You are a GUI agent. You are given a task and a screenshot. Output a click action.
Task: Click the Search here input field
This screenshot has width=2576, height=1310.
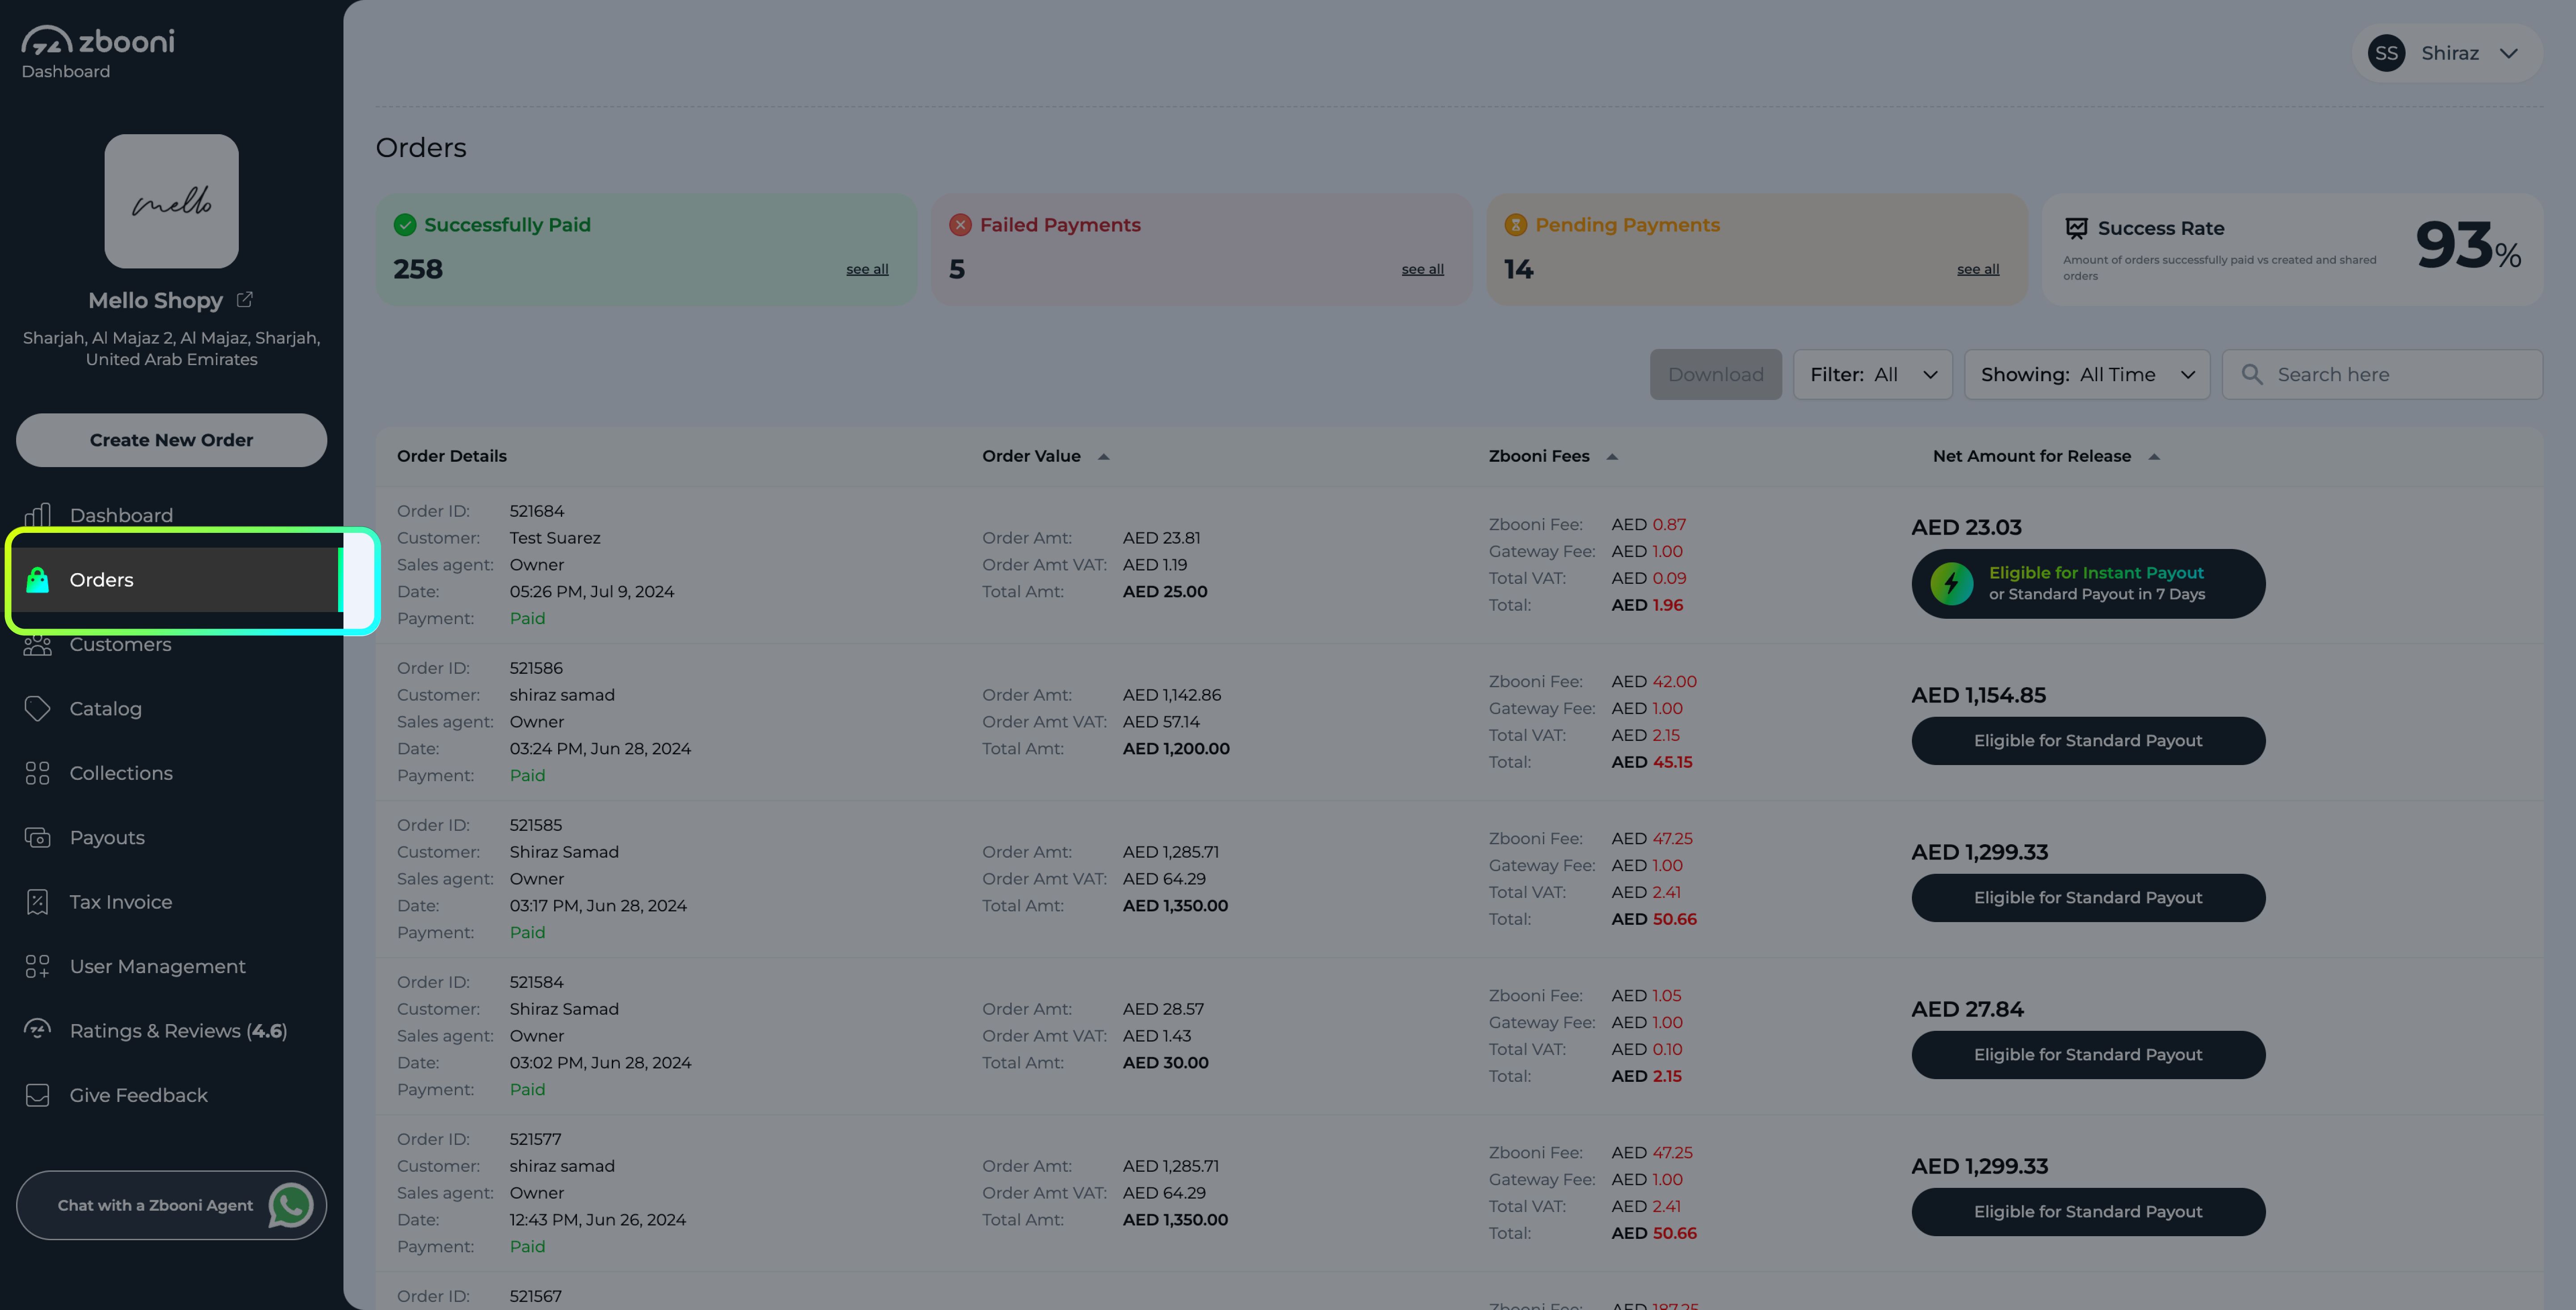(x=2382, y=374)
